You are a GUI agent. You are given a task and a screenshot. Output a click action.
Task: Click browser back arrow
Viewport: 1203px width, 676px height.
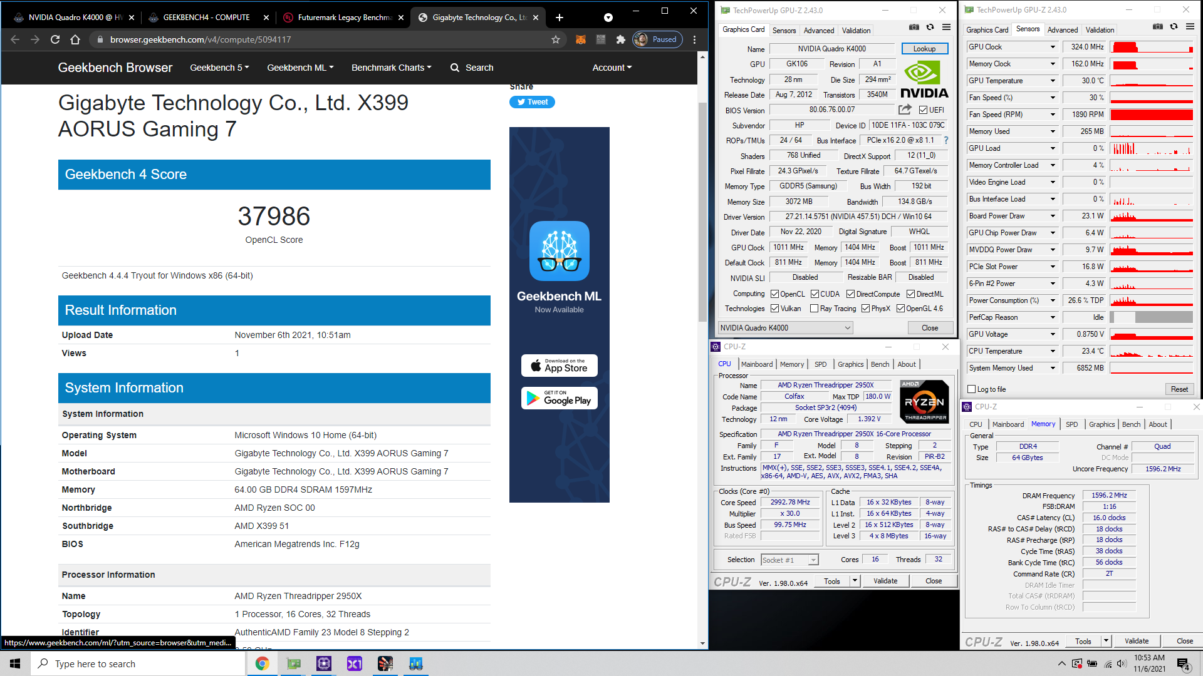point(15,39)
